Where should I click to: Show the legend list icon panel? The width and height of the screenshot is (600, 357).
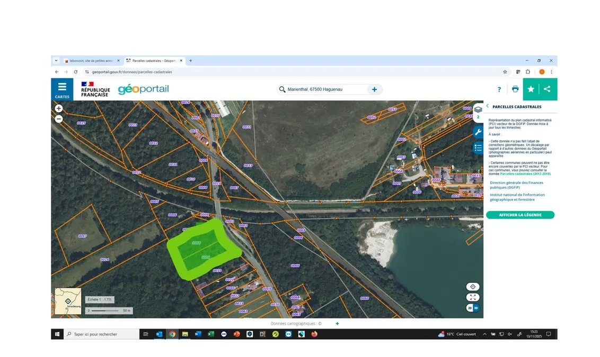[478, 148]
